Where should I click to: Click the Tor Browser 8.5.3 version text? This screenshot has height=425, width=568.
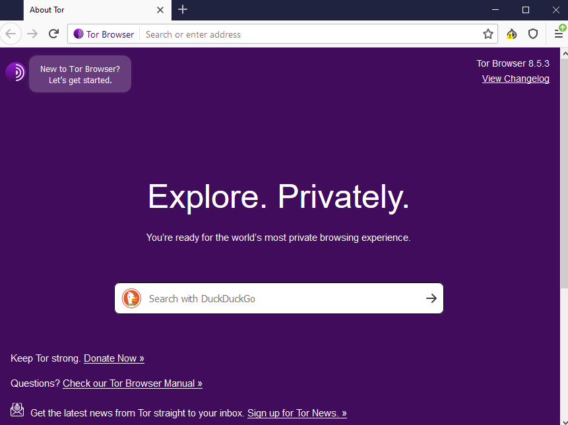tap(513, 63)
